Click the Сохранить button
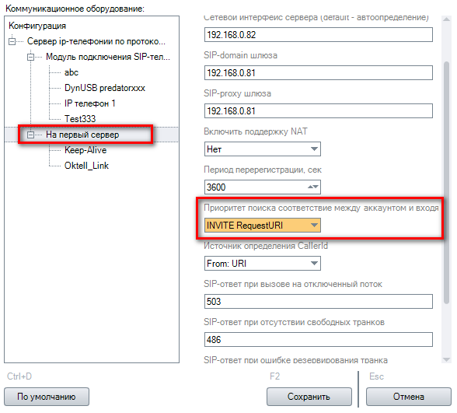The image size is (457, 413). point(309,397)
